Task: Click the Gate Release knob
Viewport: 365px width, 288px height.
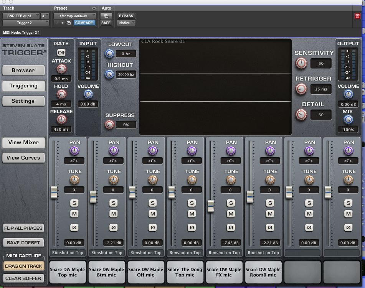Action: (61, 120)
